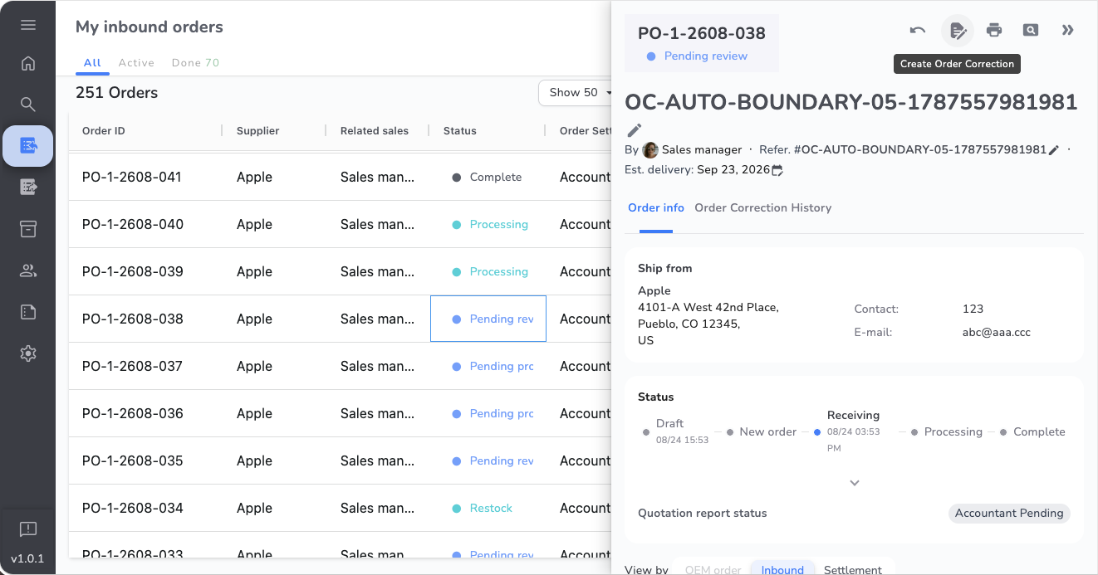Open order row PO-1-2608-040
The height and width of the screenshot is (575, 1098).
pos(340,225)
